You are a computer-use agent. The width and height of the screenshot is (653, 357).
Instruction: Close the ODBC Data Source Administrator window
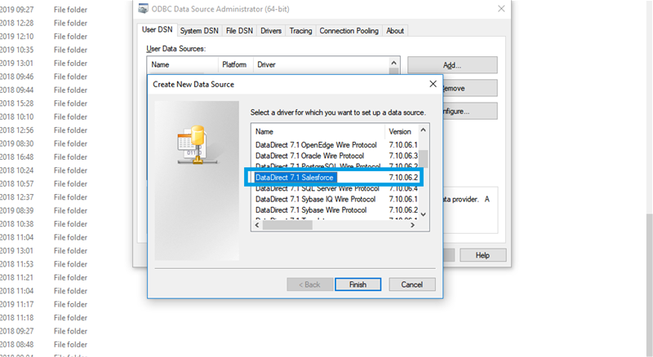[500, 9]
